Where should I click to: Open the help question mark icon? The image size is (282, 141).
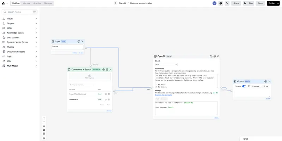click(x=221, y=3)
